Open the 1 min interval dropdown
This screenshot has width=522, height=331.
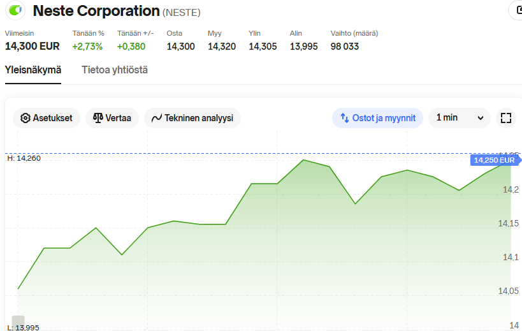[x=459, y=118]
